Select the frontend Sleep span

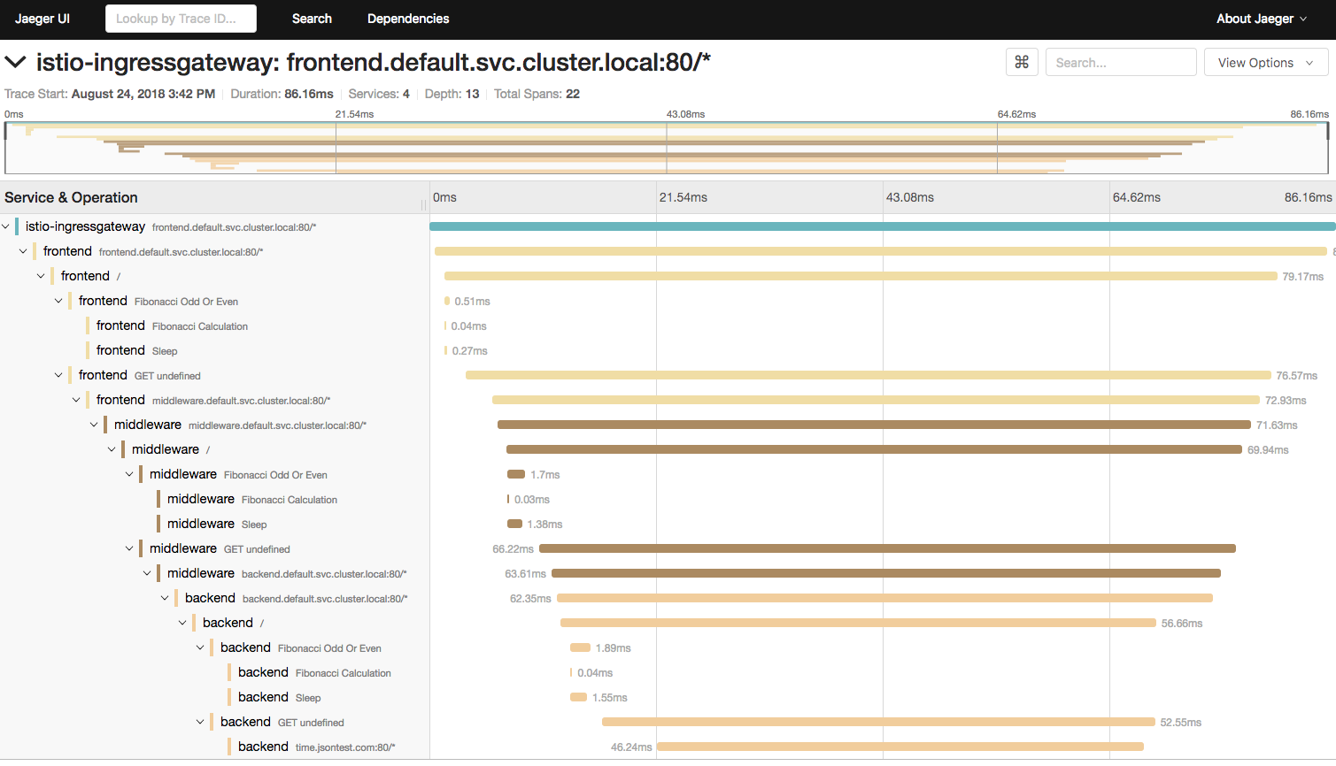tap(136, 350)
